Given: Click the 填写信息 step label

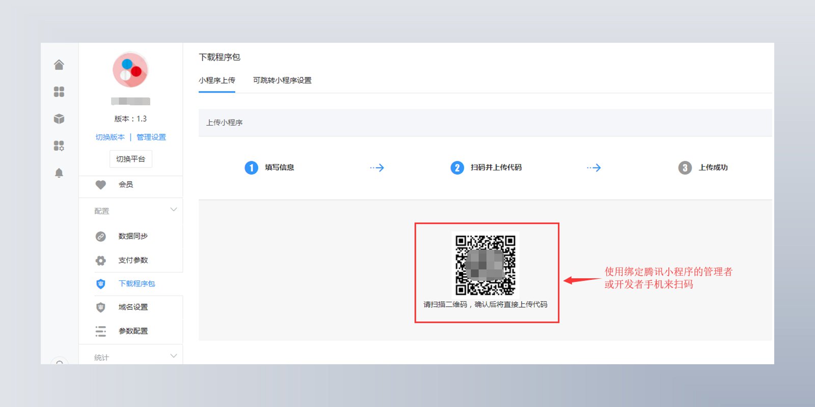Looking at the screenshot, I should (280, 167).
